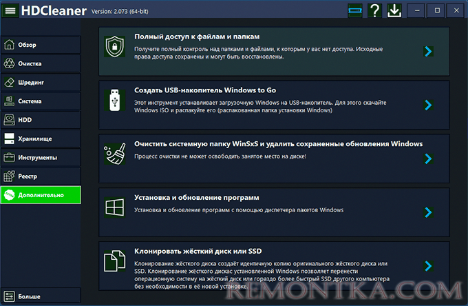This screenshot has height=306, width=468.
Task: Click the blue compact view icon in title bar
Action: click(x=355, y=11)
